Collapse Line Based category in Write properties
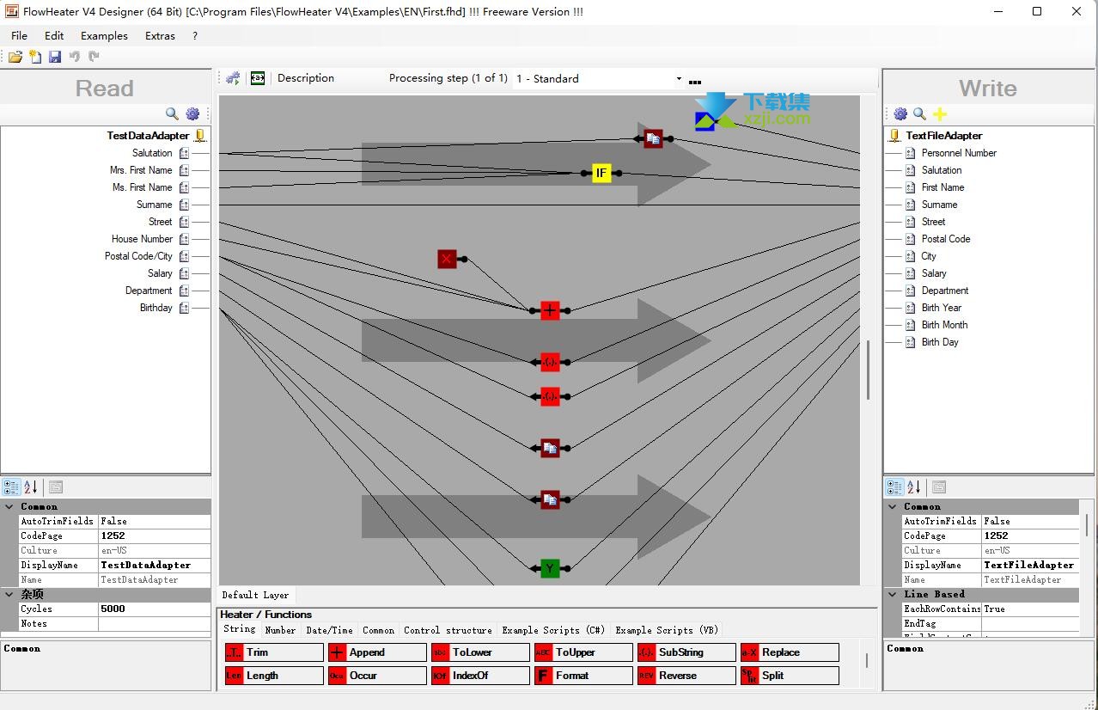Viewport: 1098px width, 710px height. click(893, 595)
